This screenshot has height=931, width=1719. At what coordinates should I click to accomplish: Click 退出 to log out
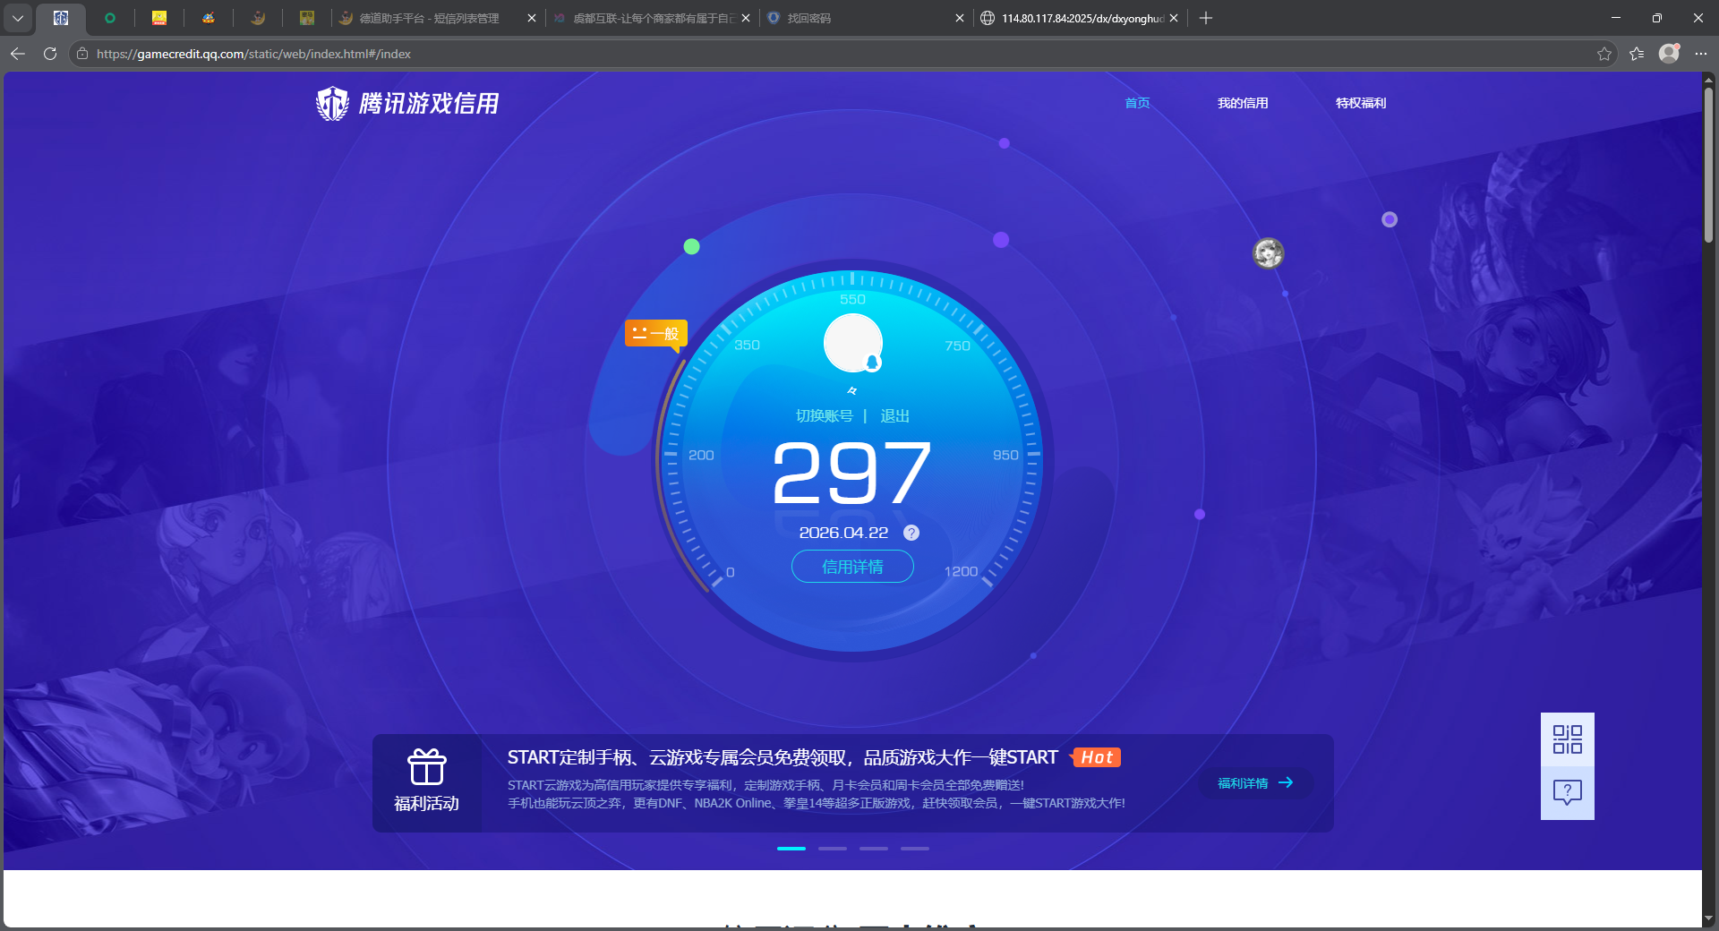(x=895, y=415)
